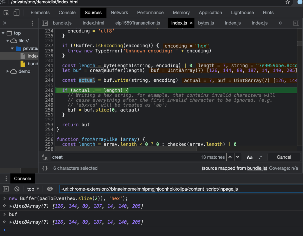The image size is (303, 236).
Task: Show more open file tabs chevron
Action: pos(280,23)
